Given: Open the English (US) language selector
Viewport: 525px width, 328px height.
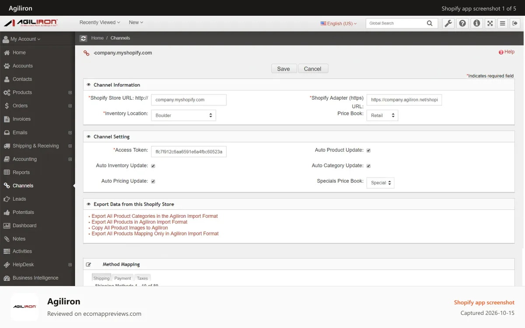Looking at the screenshot, I should pos(339,24).
